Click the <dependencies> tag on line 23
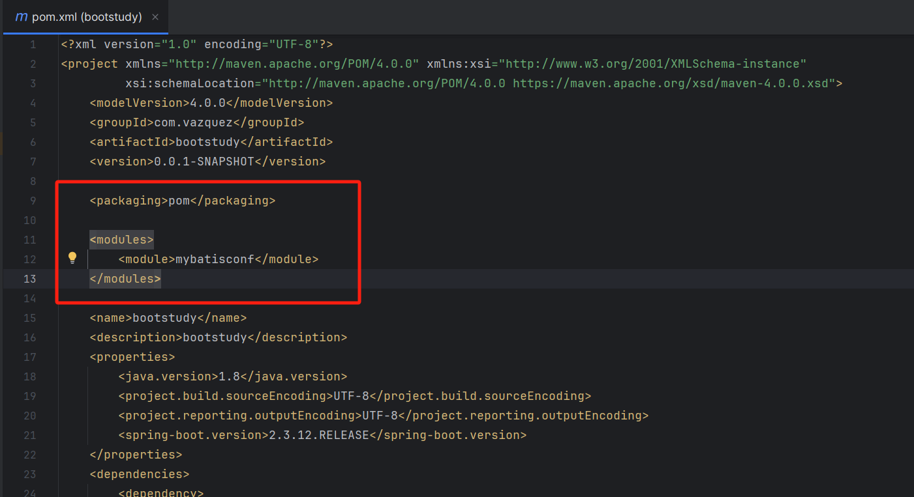Screen dimensions: 914x497 pos(140,474)
